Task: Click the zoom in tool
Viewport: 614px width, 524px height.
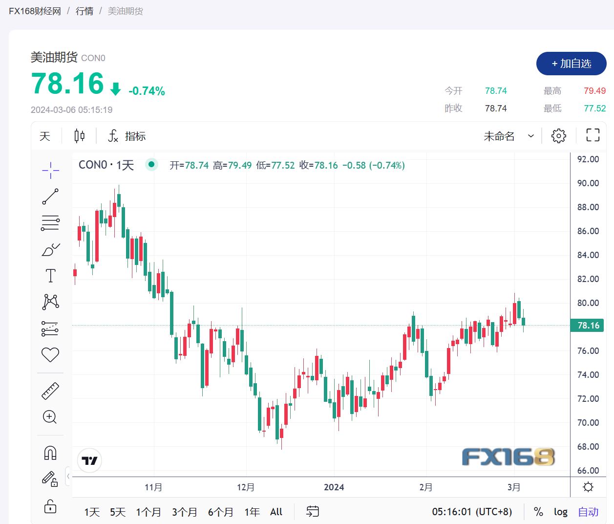Action: [x=50, y=417]
